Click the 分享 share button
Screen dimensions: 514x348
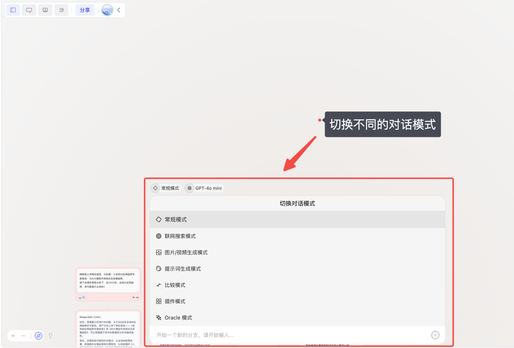pos(85,10)
